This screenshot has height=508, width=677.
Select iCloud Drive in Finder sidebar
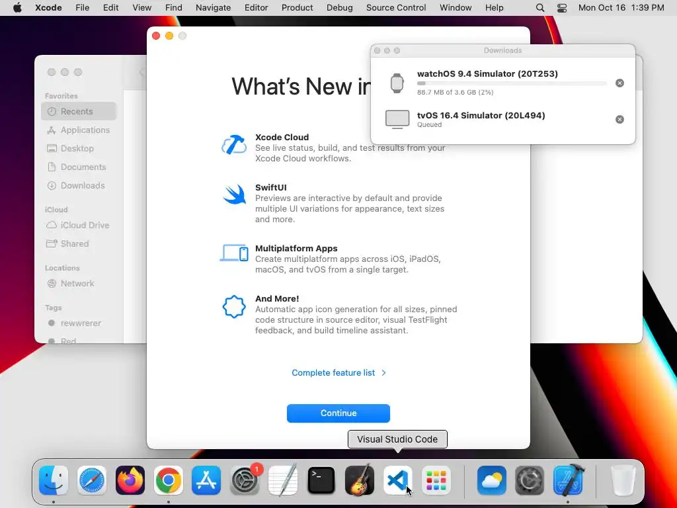coord(79,226)
